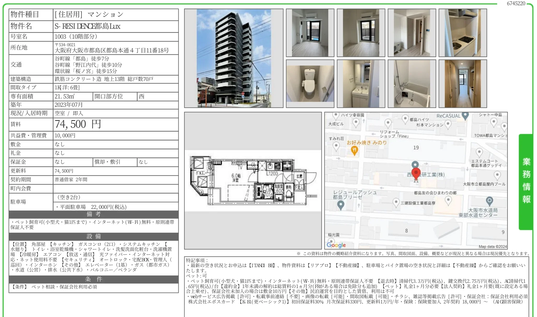Click the 備考 section header
Viewport: 537px width, 317px height.
click(x=94, y=214)
